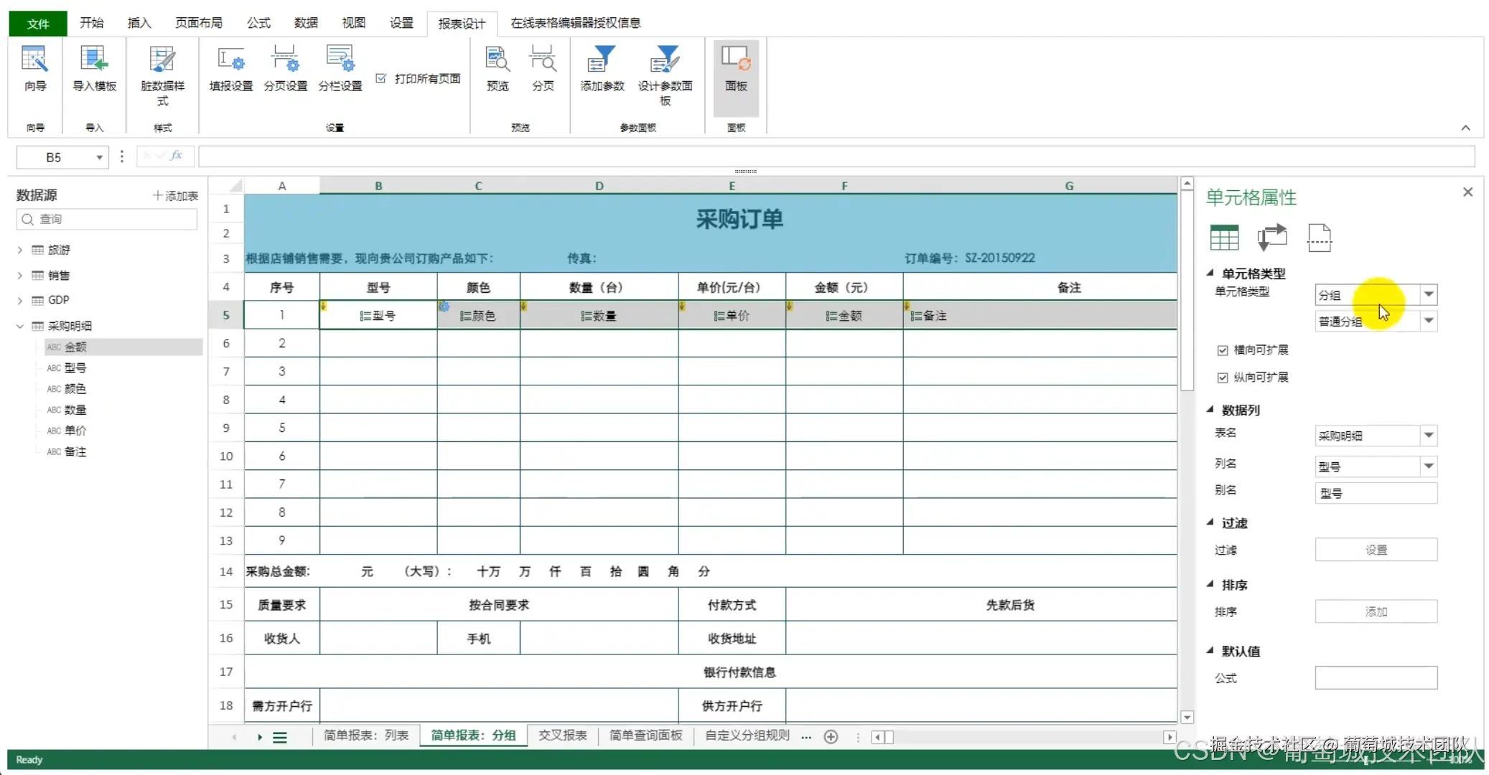Click the 别名 input field

1376,493
